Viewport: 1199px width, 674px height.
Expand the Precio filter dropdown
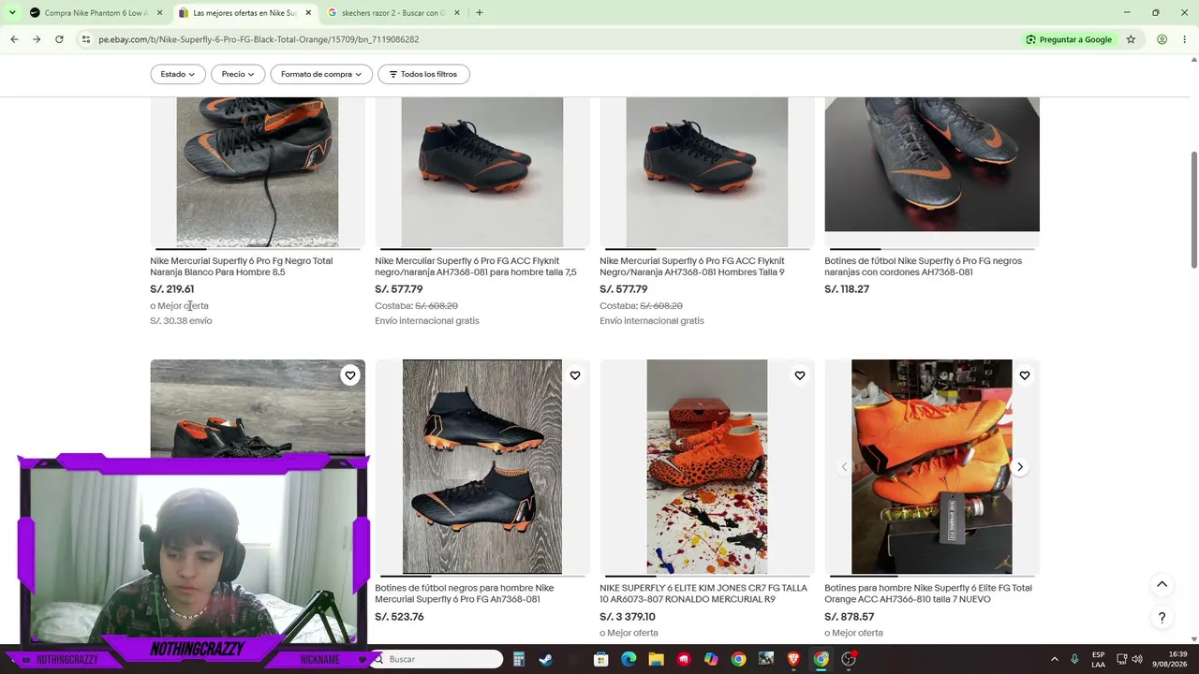click(x=238, y=74)
